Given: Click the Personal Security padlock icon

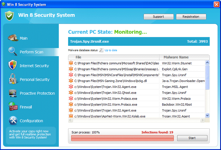Looking at the screenshot, I should tap(13, 79).
